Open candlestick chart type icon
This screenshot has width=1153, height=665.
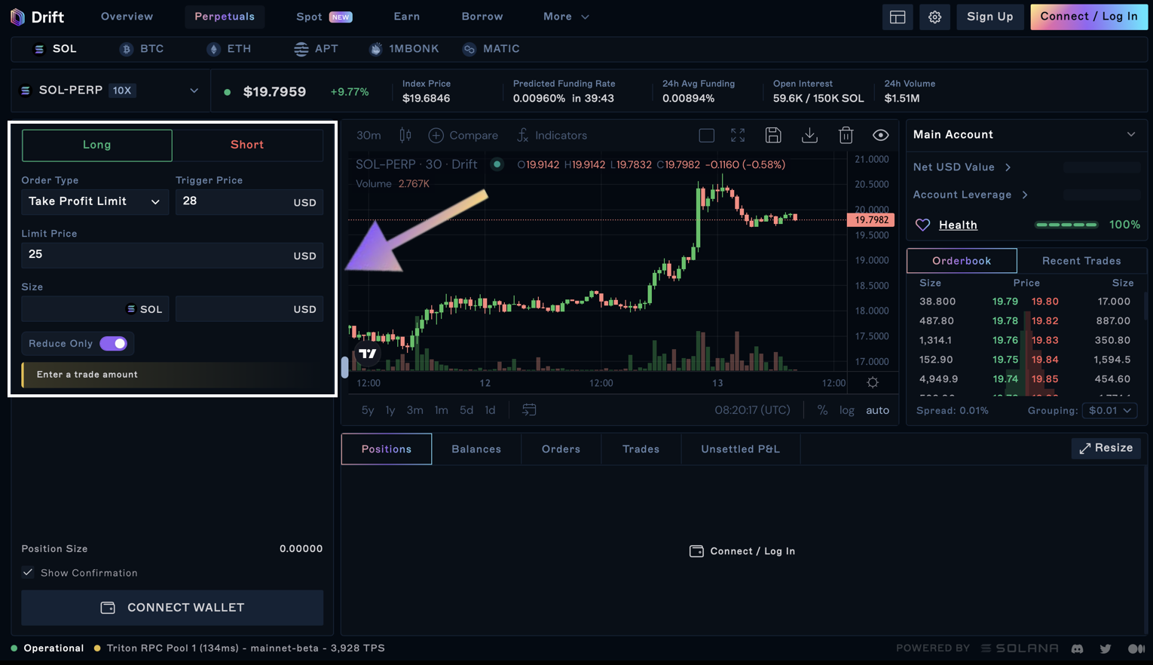point(405,135)
